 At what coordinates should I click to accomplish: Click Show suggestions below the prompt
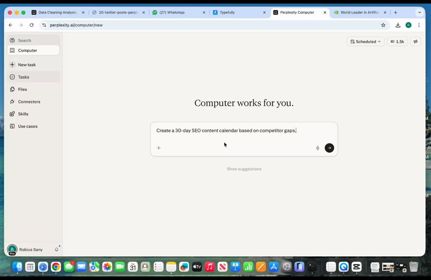[x=244, y=169]
